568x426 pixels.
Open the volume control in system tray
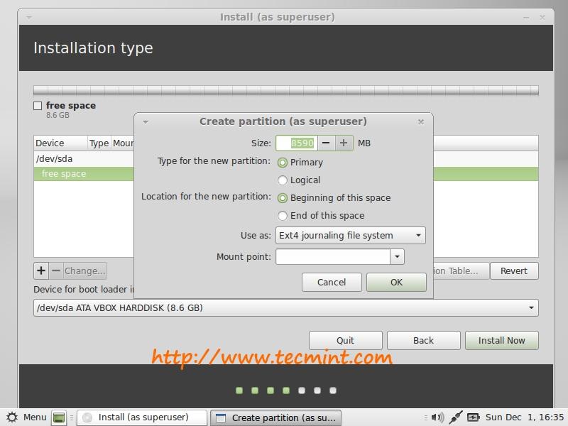click(x=437, y=417)
